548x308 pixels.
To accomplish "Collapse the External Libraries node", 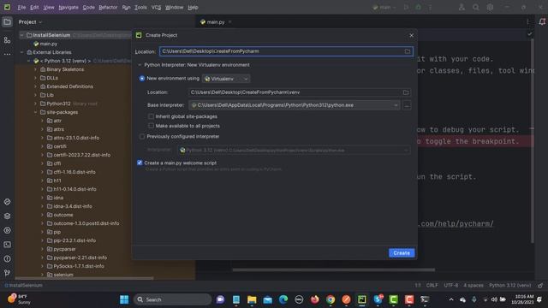I will (x=21, y=52).
